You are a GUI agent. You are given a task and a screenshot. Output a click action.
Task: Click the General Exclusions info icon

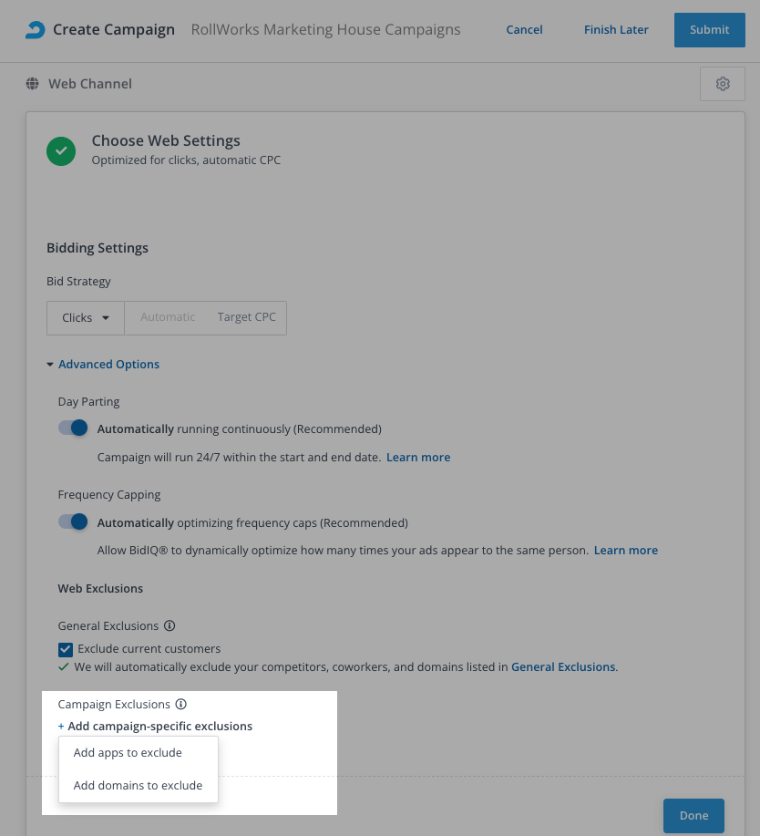[x=169, y=626]
